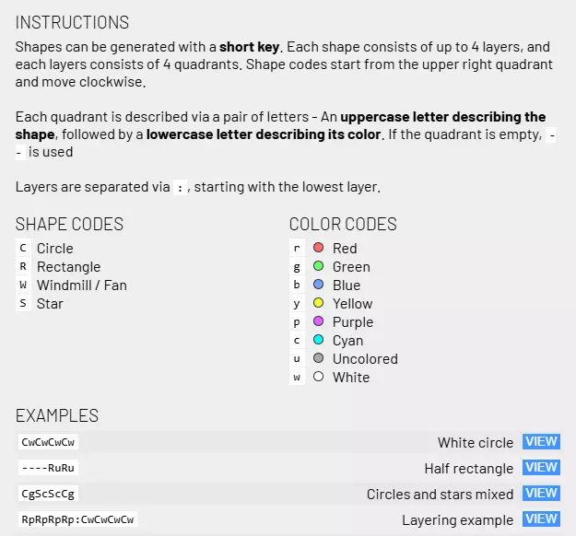
Task: Open VIEW for Circles and stars mixed
Action: [541, 494]
